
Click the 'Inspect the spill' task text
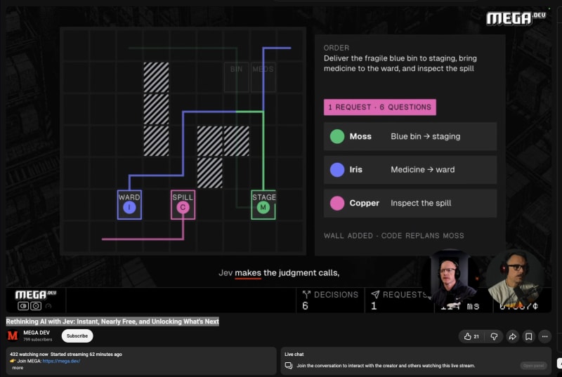click(x=421, y=204)
